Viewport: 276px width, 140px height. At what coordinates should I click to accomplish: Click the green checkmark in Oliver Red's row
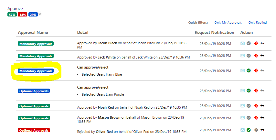coord(249,130)
